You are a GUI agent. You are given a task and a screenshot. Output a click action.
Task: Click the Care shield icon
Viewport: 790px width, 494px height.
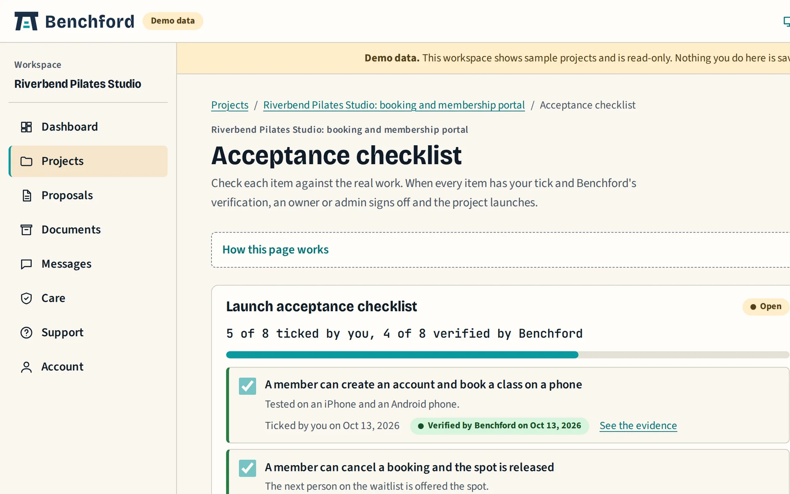point(26,298)
